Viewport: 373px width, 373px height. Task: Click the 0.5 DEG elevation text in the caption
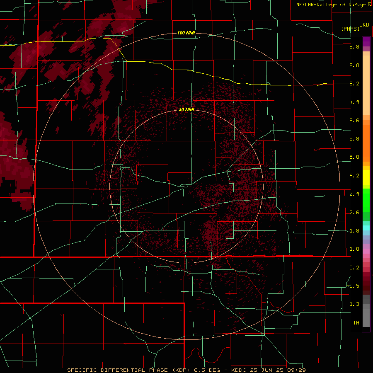[207, 370]
